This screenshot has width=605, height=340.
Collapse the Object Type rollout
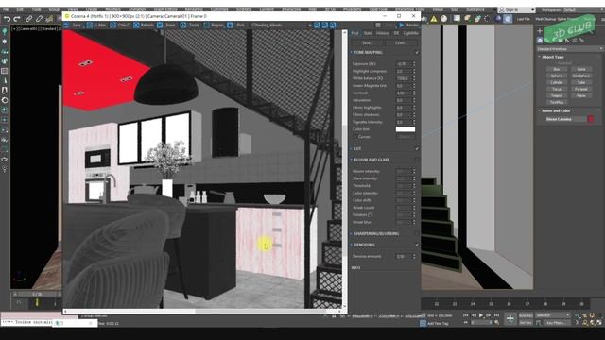coord(540,57)
